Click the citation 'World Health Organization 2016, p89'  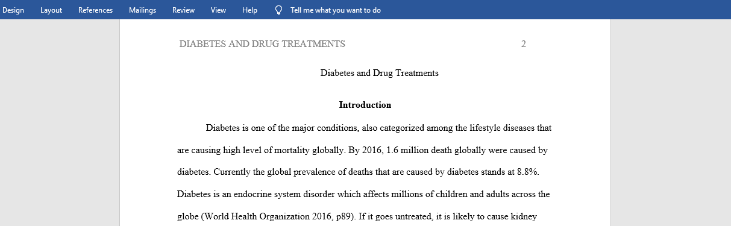click(278, 216)
